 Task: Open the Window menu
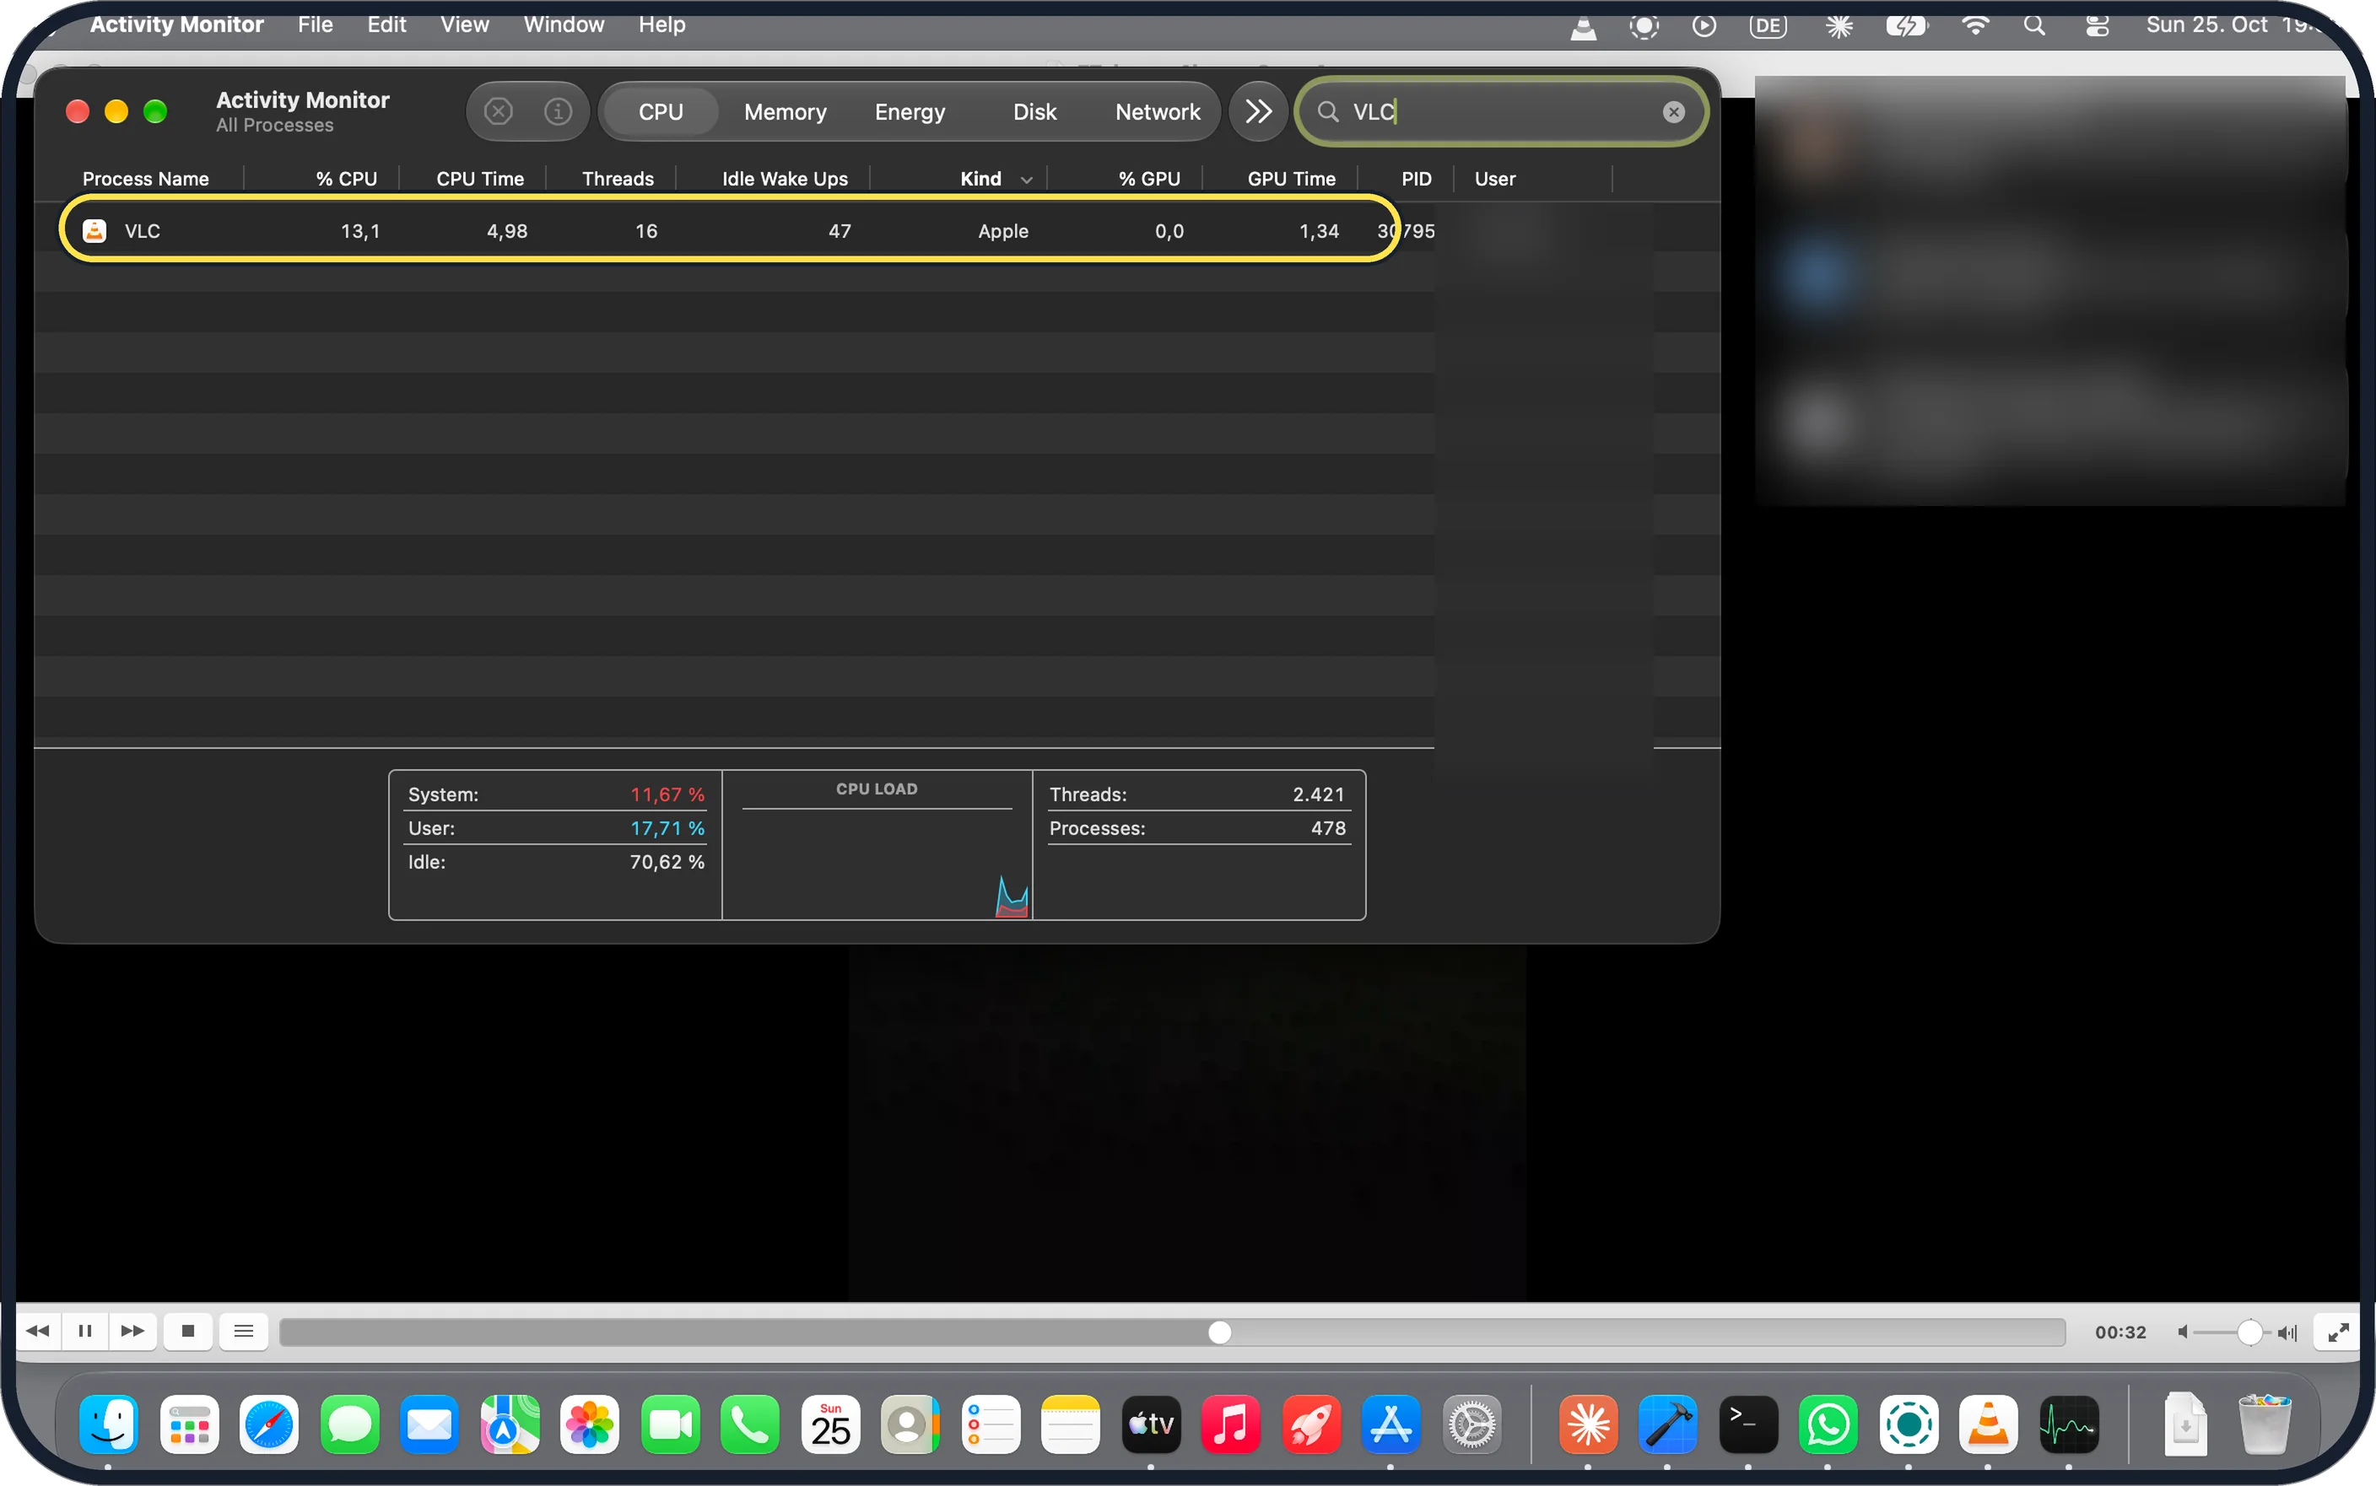click(x=564, y=24)
